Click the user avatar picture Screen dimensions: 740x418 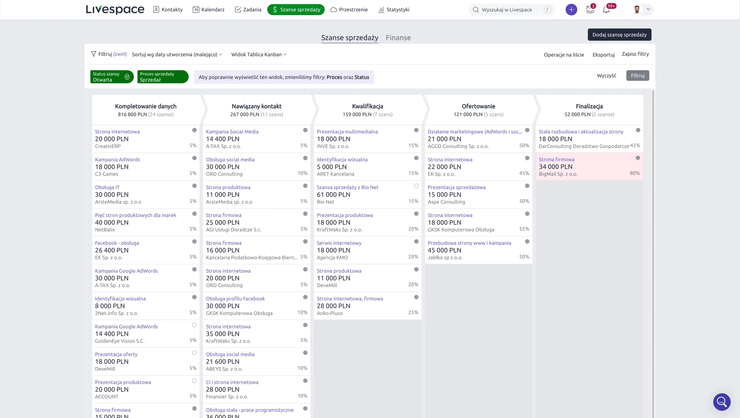click(x=637, y=10)
